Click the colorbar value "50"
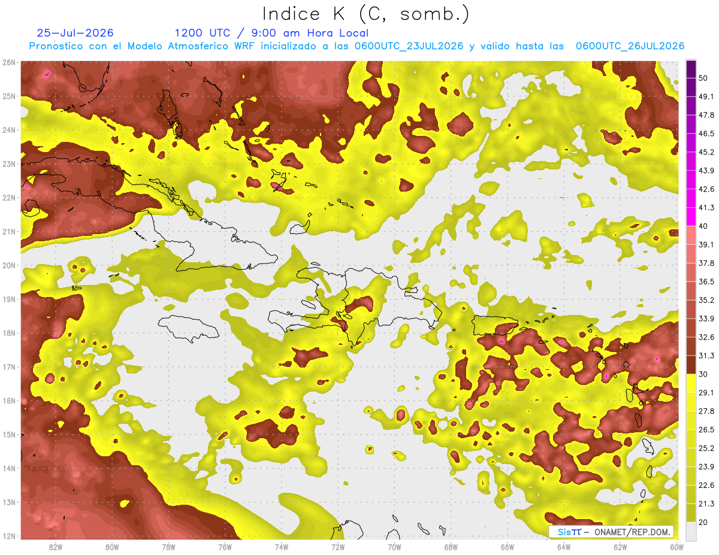 click(704, 78)
